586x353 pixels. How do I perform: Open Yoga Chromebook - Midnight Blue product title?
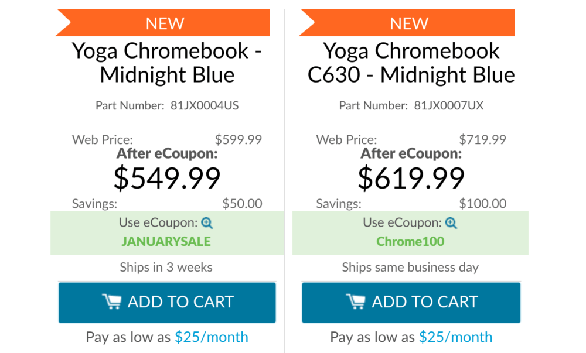tap(167, 62)
